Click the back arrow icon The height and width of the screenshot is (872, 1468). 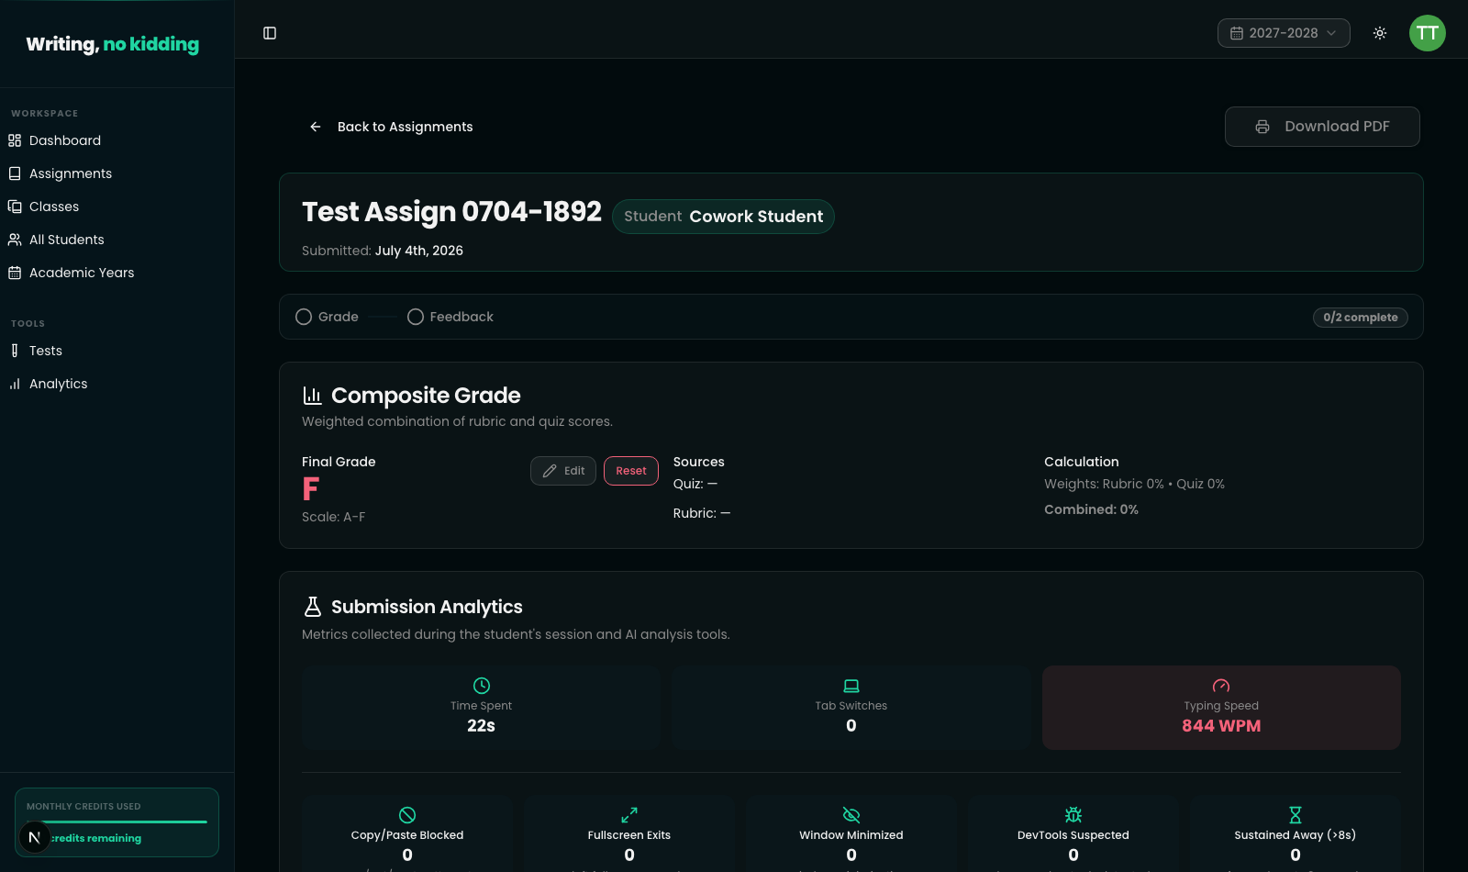pos(316,127)
